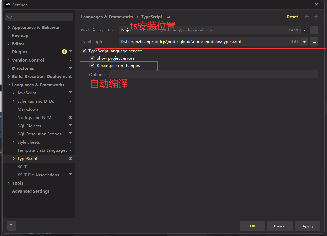The image size is (327, 236).
Task: Click the OK button
Action: tap(253, 226)
